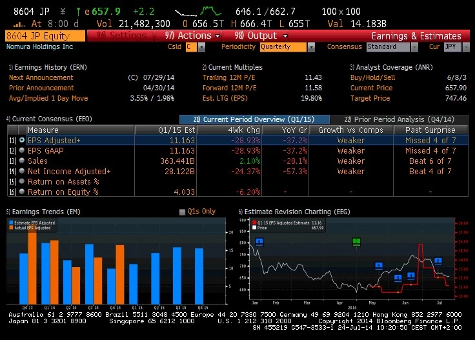Click the Measure column header
Image resolution: width=475 pixels, height=340 pixels.
tap(80, 130)
